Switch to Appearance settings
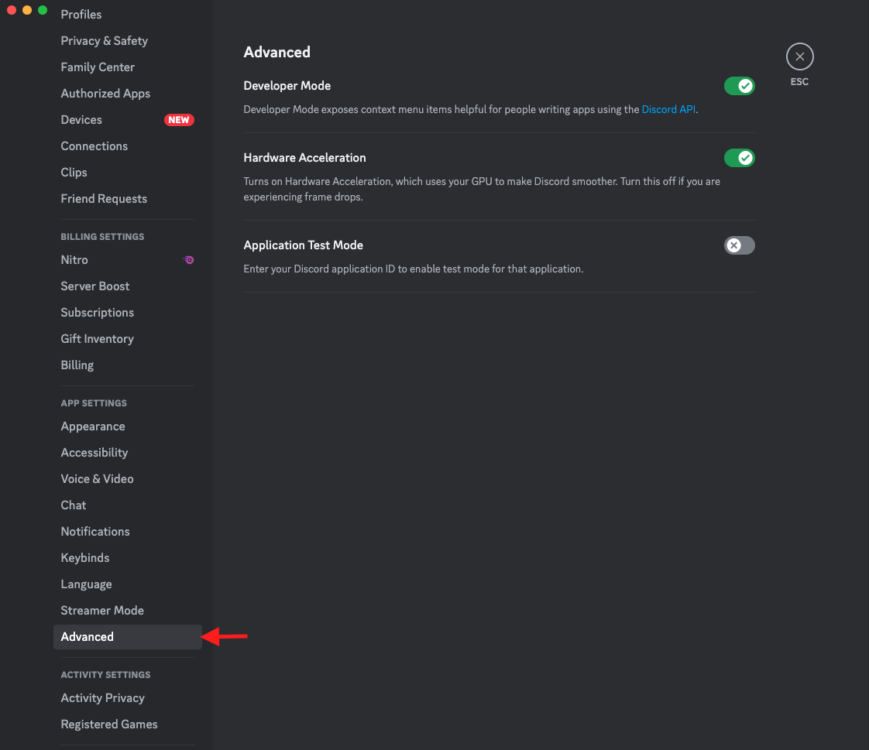 [93, 426]
